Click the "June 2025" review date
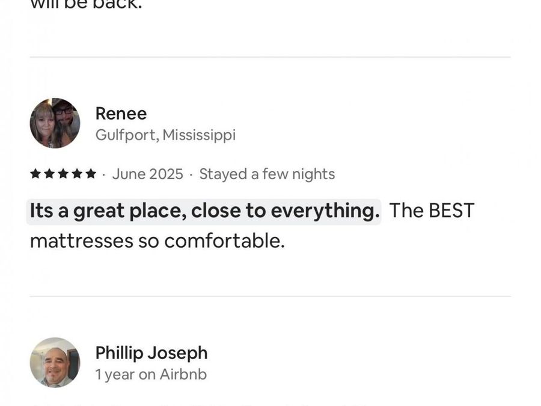The height and width of the screenshot is (406, 541). pyautogui.click(x=147, y=174)
